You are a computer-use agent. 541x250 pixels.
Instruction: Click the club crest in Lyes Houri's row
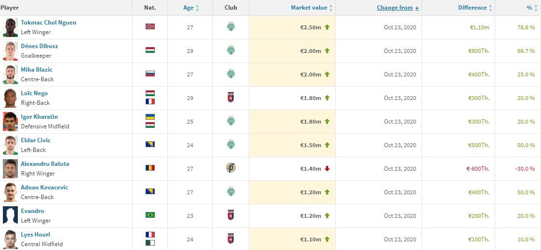231,239
